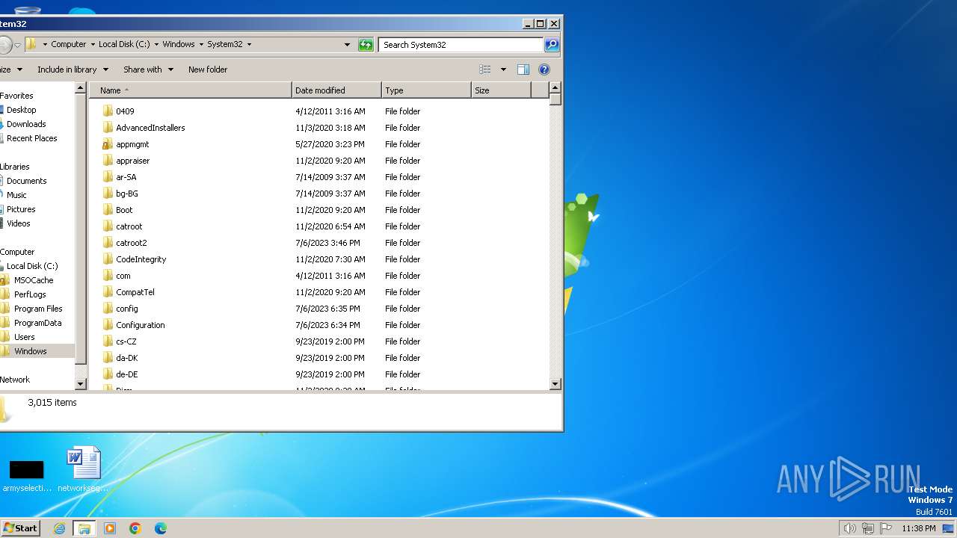This screenshot has height=538, width=957.
Task: Select the appmgmt locked folder icon
Action: pyautogui.click(x=108, y=144)
